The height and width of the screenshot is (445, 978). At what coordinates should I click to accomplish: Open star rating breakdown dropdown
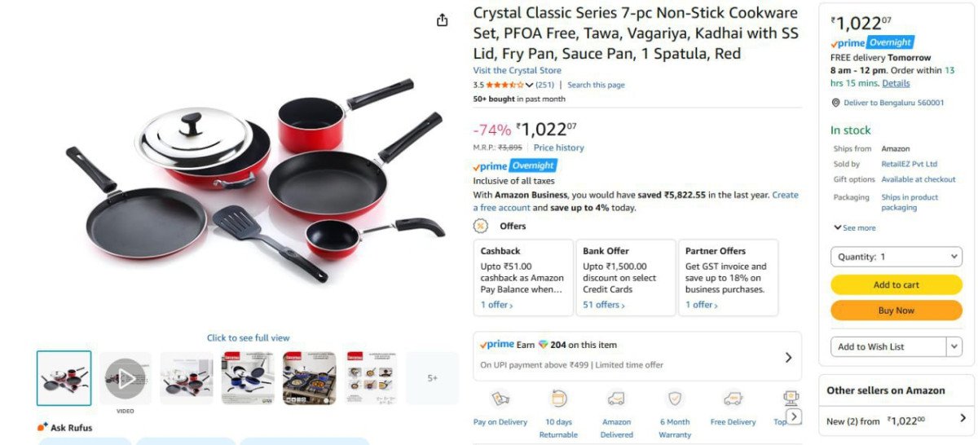(x=530, y=85)
